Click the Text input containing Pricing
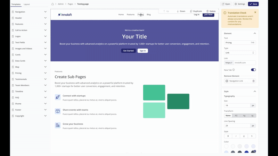This screenshot has height=156, width=278. [x=236, y=43]
